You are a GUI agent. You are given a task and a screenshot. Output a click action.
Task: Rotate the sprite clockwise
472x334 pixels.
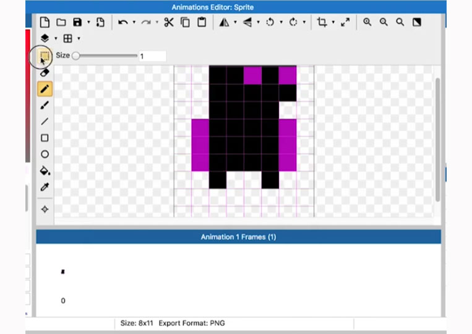pyautogui.click(x=293, y=22)
